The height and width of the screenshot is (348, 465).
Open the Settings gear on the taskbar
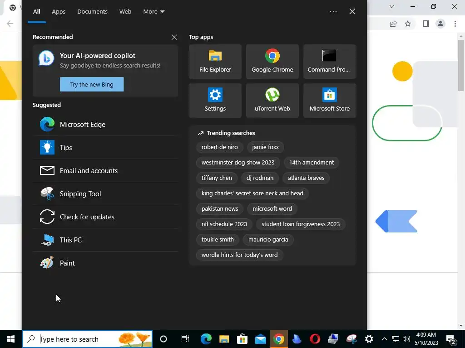coord(369,339)
